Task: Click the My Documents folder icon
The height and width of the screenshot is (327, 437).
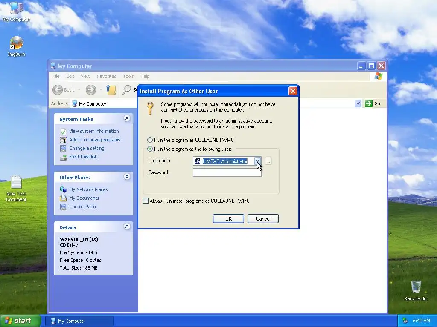Action: click(63, 198)
